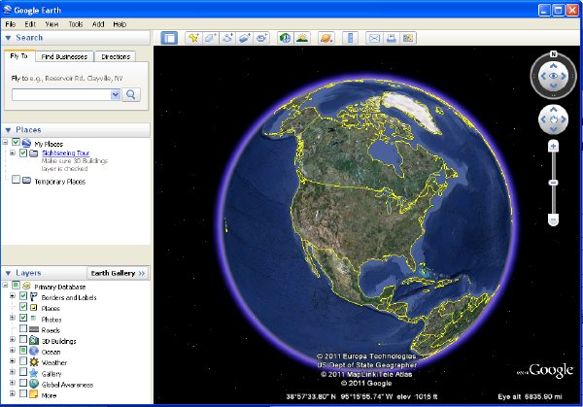
Task: Click the Record a Tour icon
Action: tap(261, 38)
